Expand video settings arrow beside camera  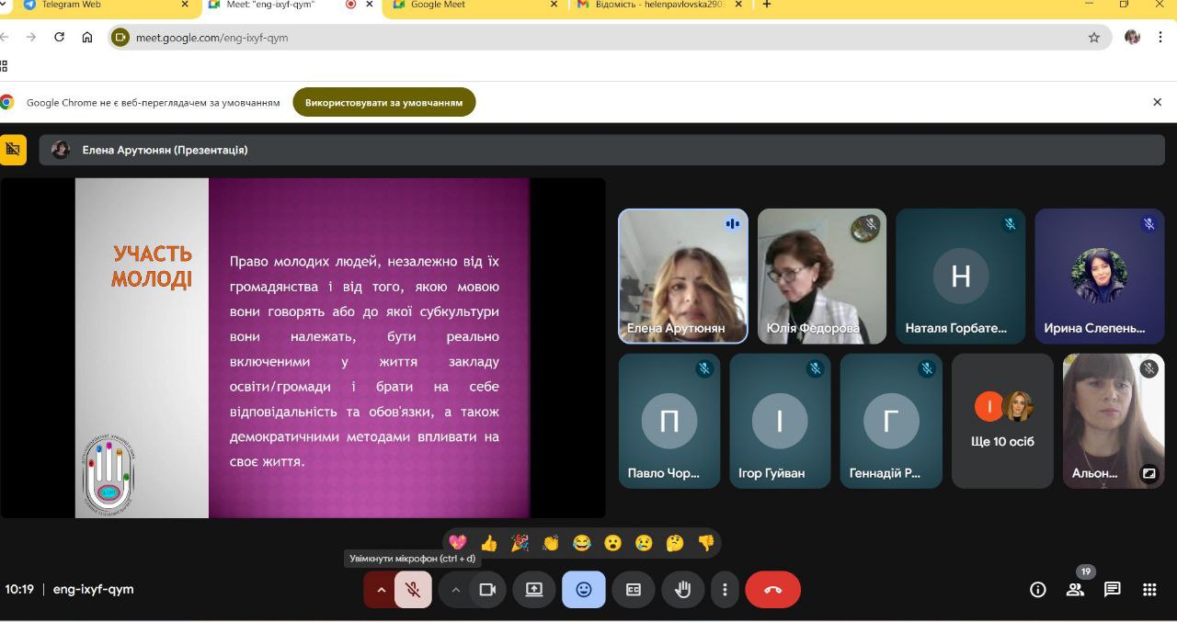[455, 590]
